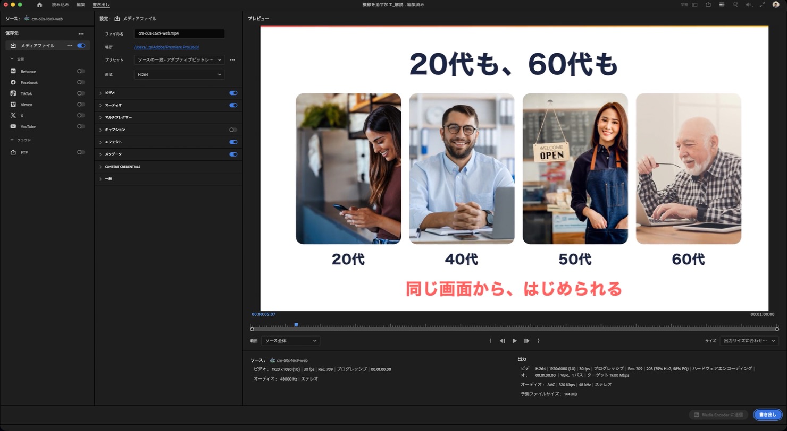The image size is (787, 431).
Task: Step back one frame
Action: pyautogui.click(x=502, y=341)
